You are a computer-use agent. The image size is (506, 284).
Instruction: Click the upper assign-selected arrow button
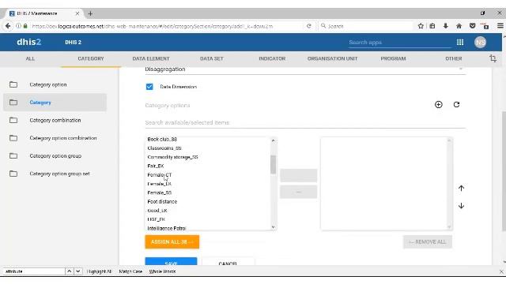click(x=299, y=175)
